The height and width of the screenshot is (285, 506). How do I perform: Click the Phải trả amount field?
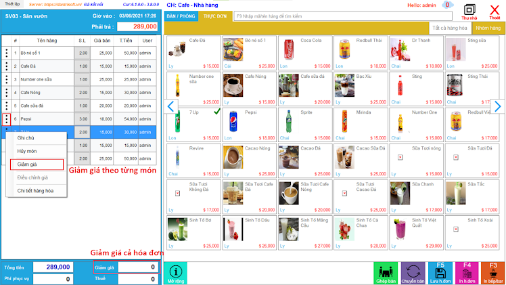(x=137, y=26)
